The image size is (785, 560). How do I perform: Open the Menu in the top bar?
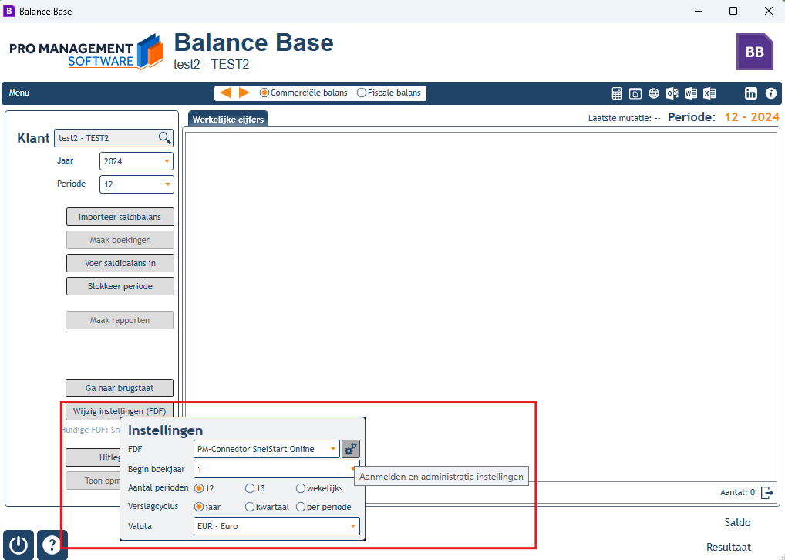(19, 93)
